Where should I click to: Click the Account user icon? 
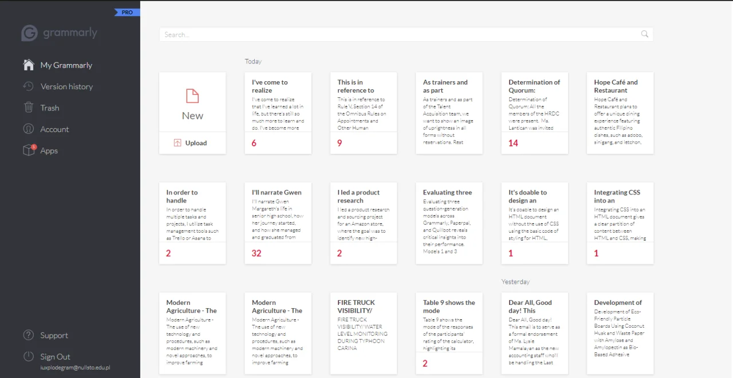[x=29, y=129]
